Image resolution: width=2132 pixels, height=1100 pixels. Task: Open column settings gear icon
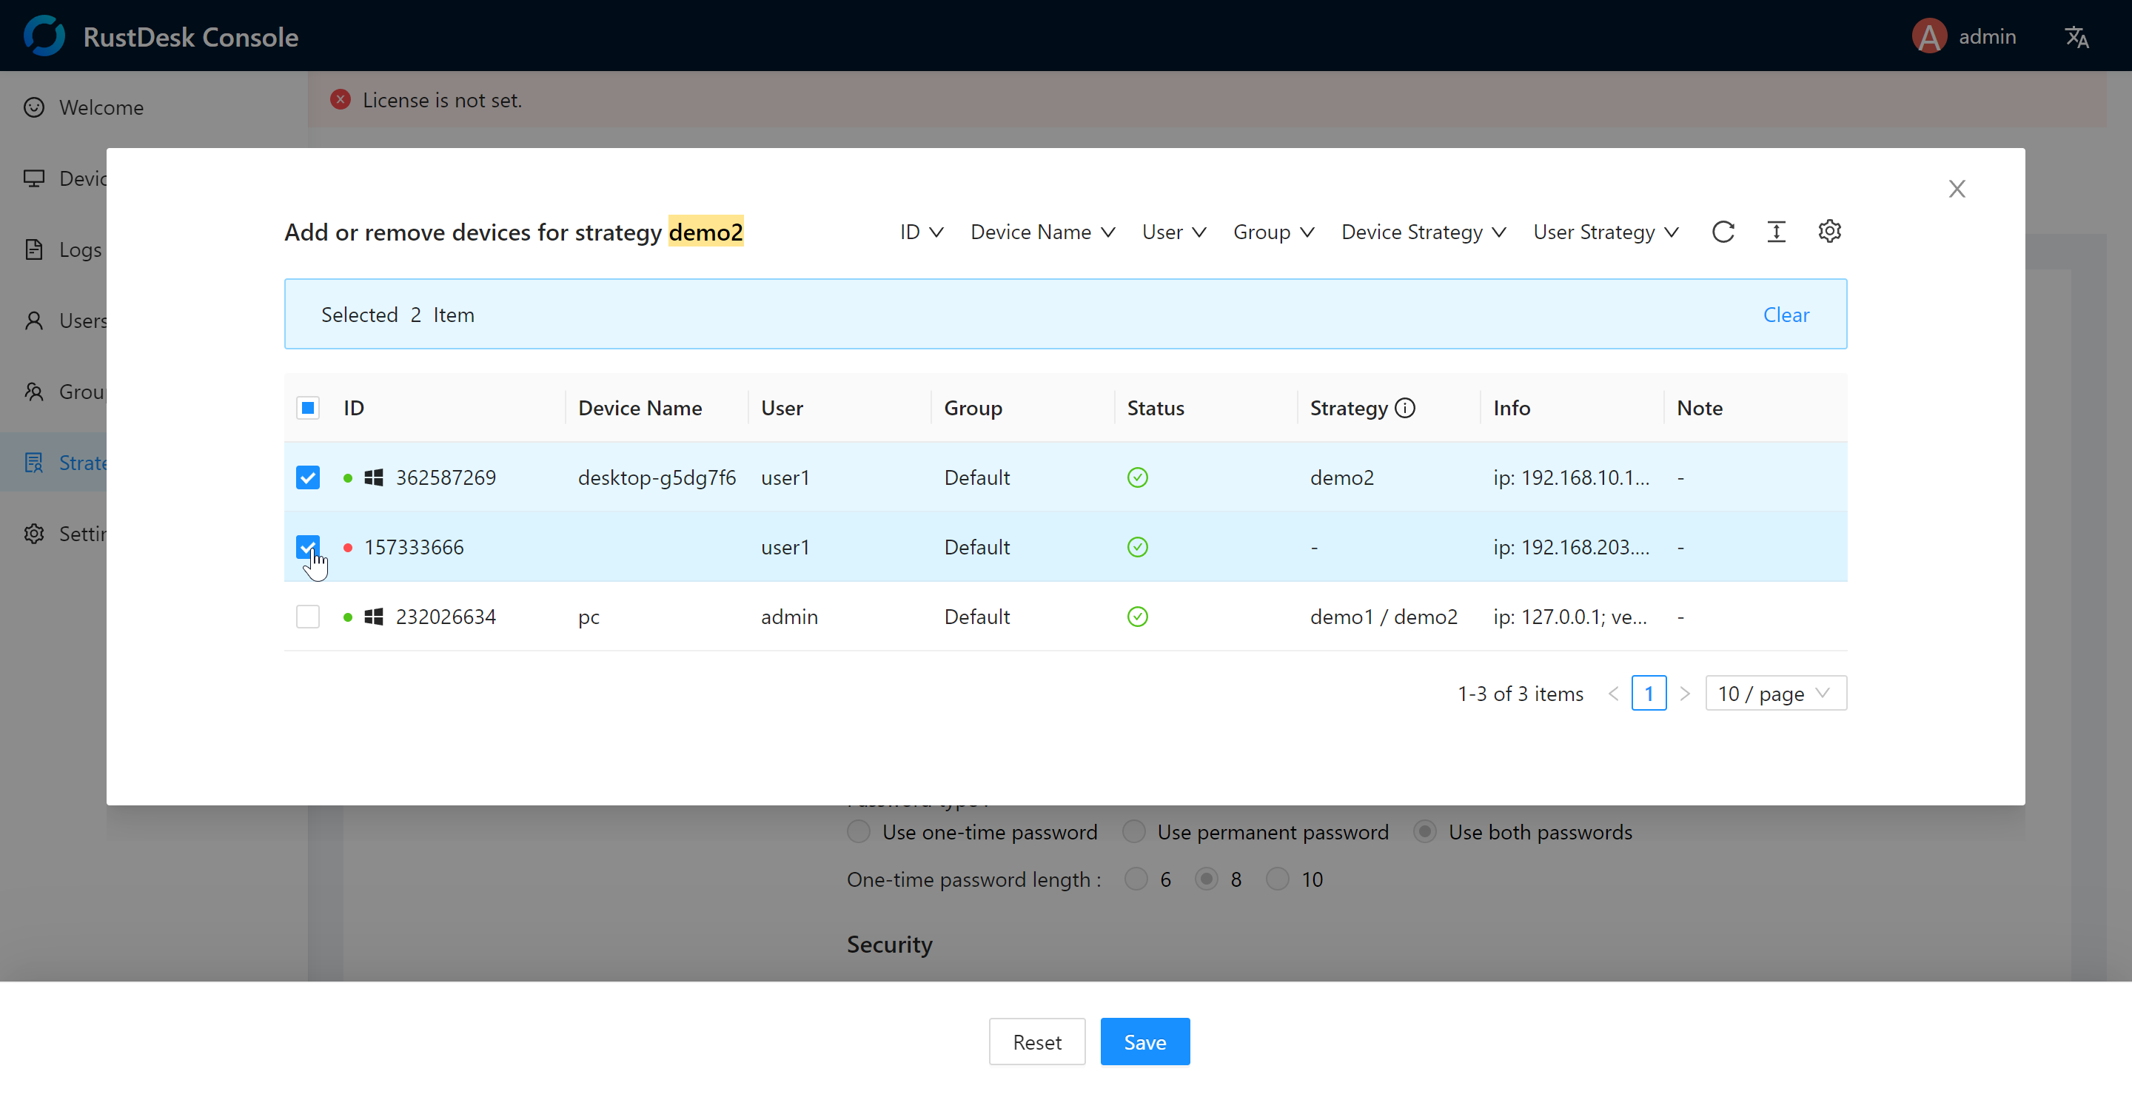click(x=1829, y=232)
